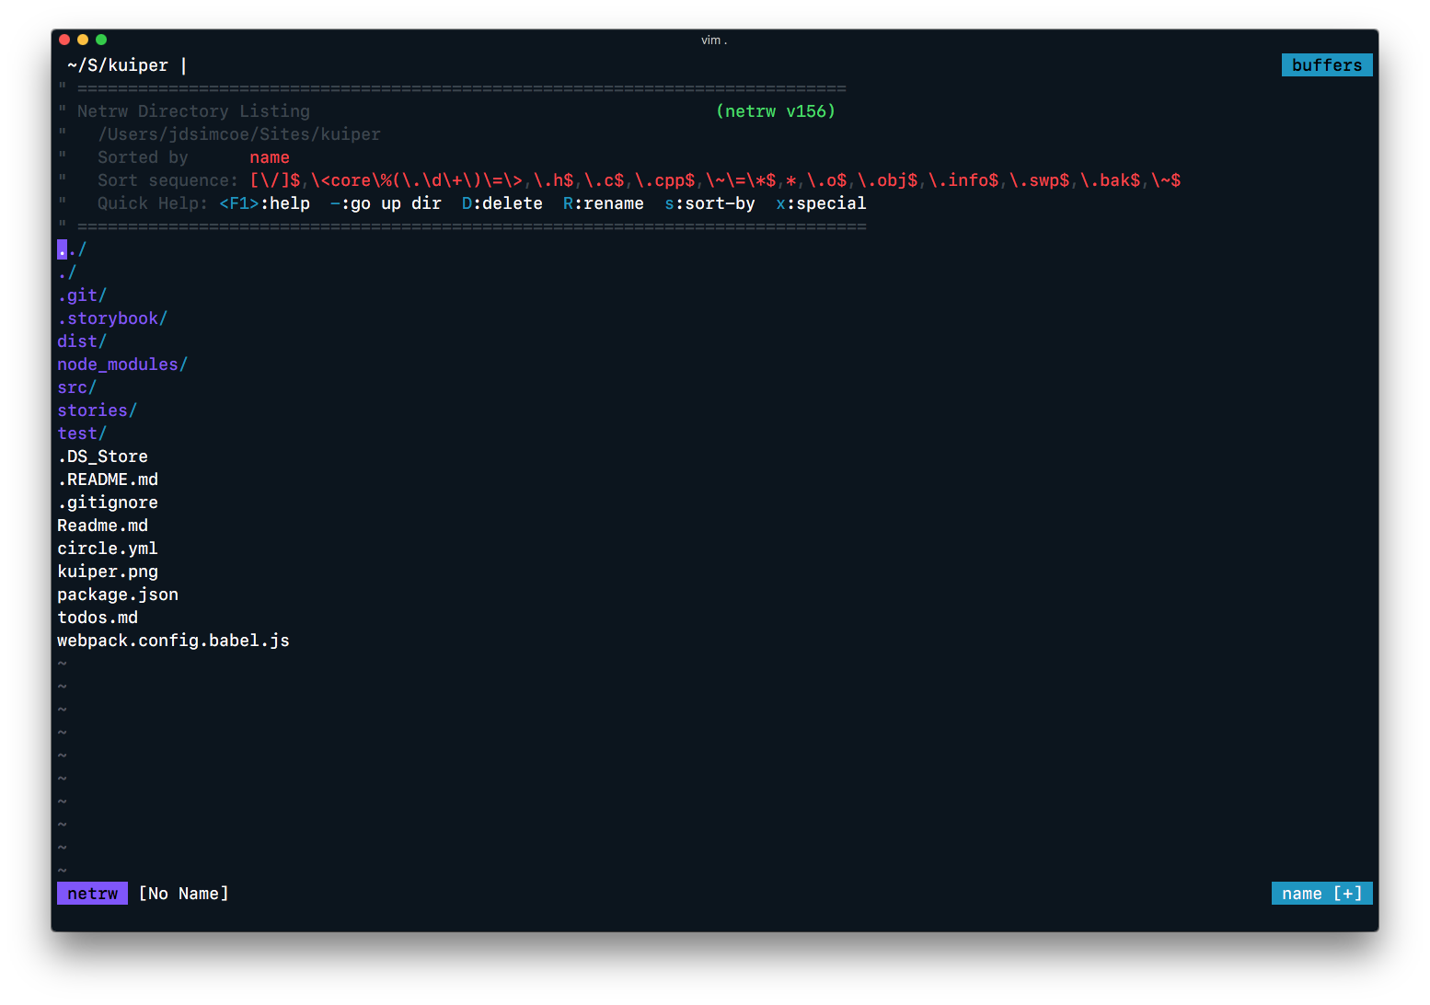Open the Readme.md file
The width and height of the screenshot is (1430, 1005).
(102, 526)
